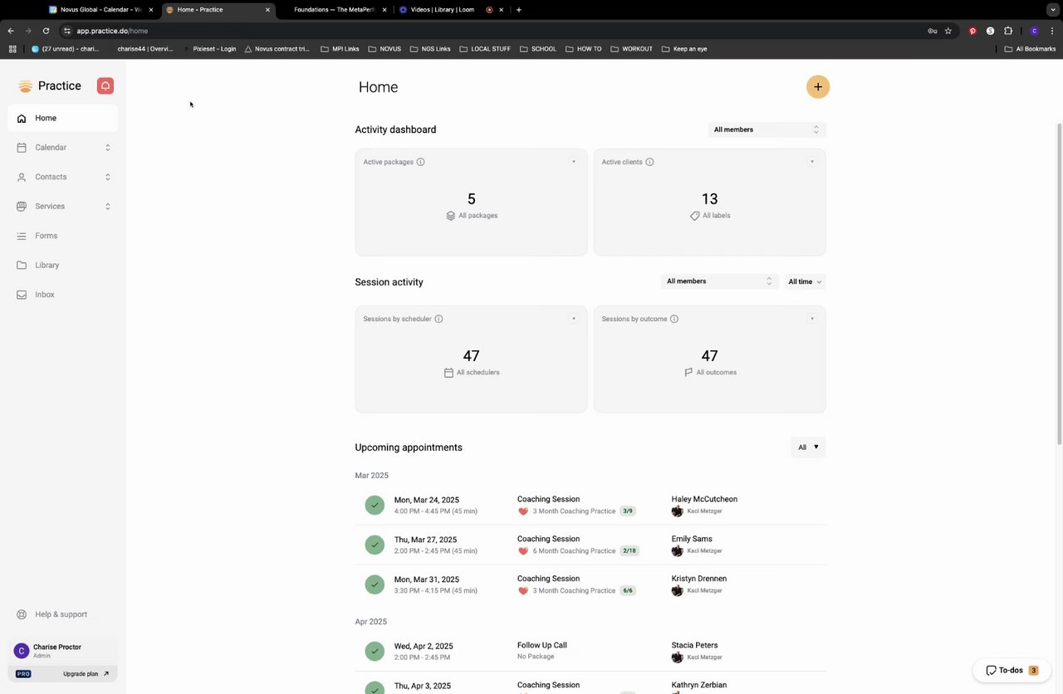1063x694 pixels.
Task: Click the page vertical scrollbar
Action: point(1059,282)
